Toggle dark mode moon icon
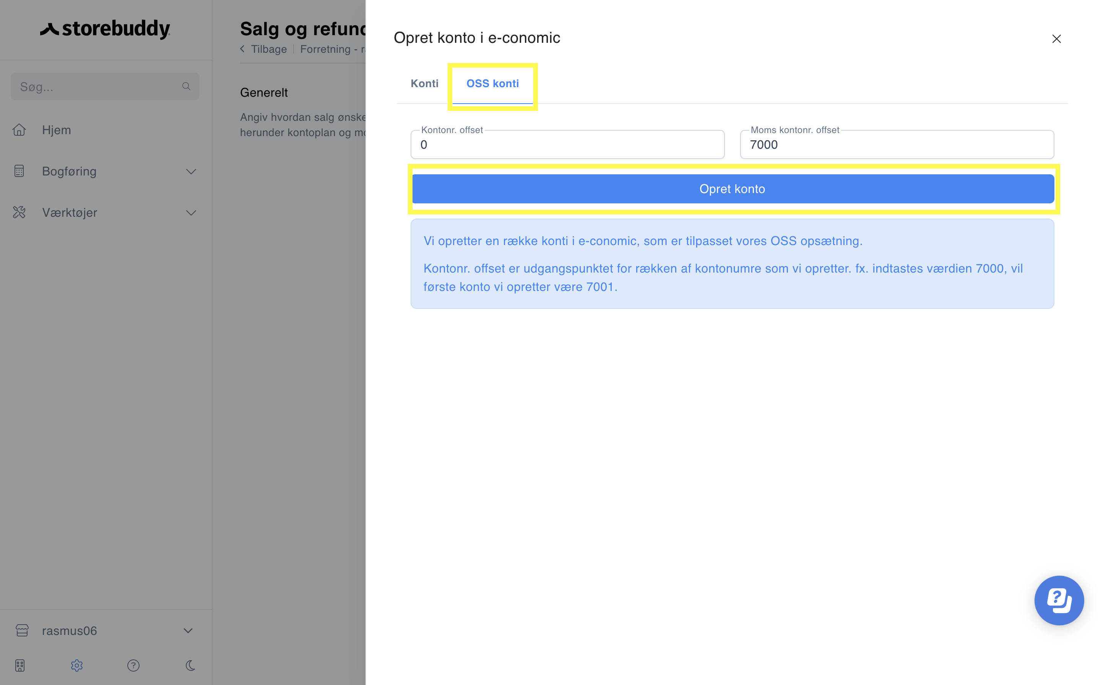 click(x=190, y=666)
